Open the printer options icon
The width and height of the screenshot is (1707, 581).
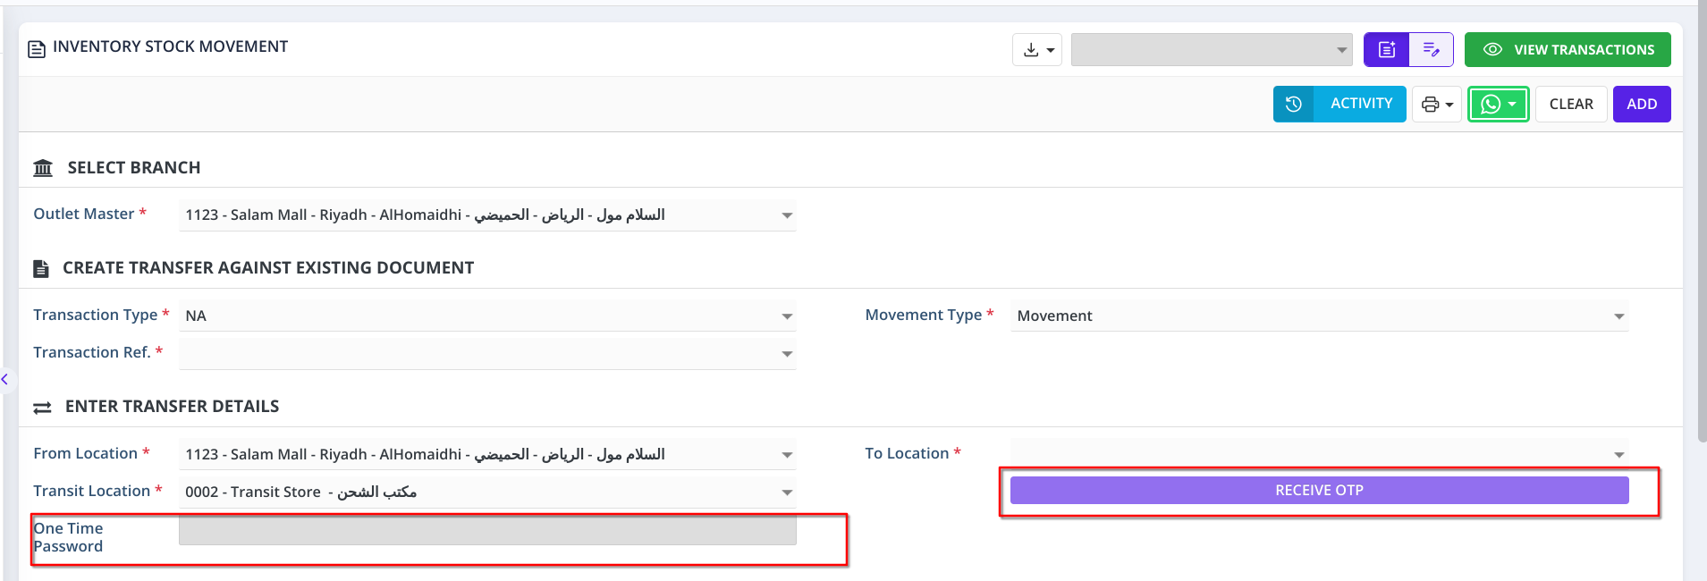1436,105
